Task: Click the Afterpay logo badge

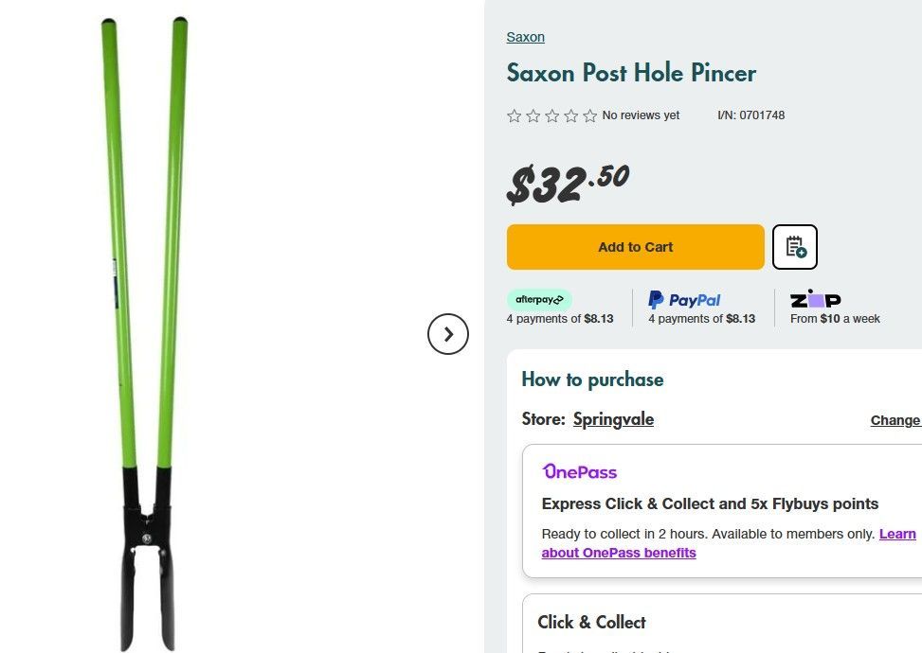Action: (539, 300)
